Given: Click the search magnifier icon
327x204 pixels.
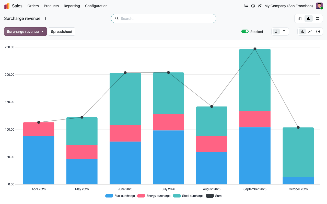Looking at the screenshot, I should [x=117, y=19].
